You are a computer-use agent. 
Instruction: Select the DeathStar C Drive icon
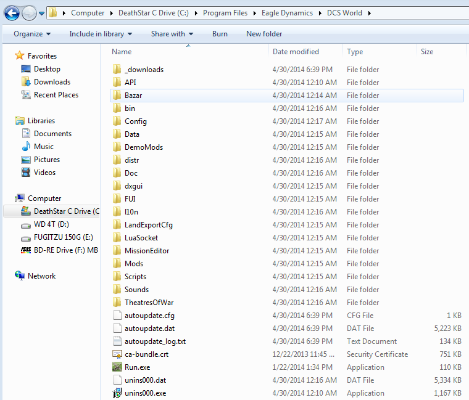tap(26, 211)
